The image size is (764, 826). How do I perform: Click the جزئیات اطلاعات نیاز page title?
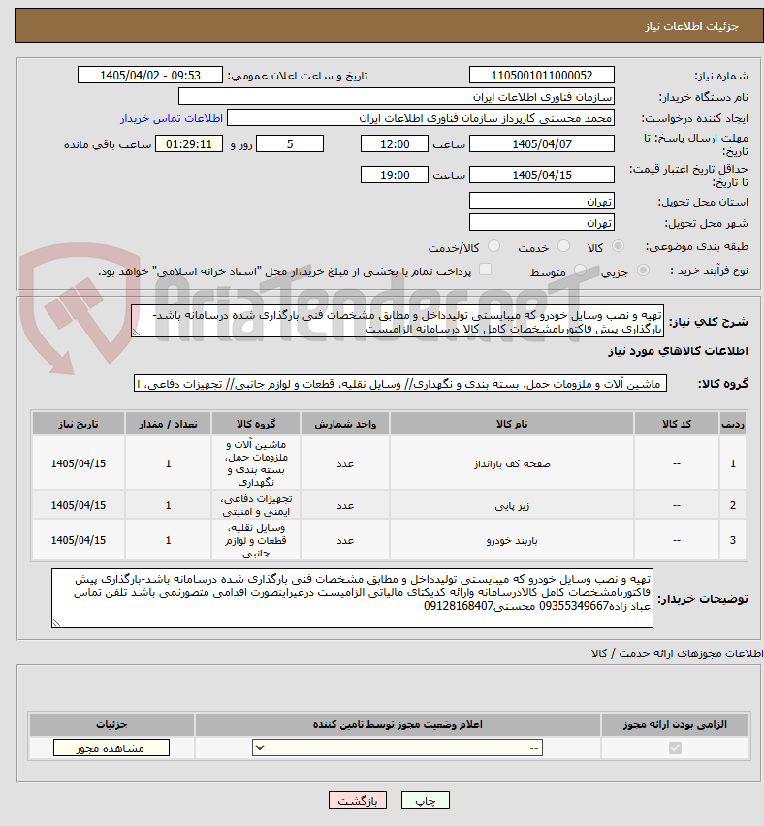tap(691, 26)
